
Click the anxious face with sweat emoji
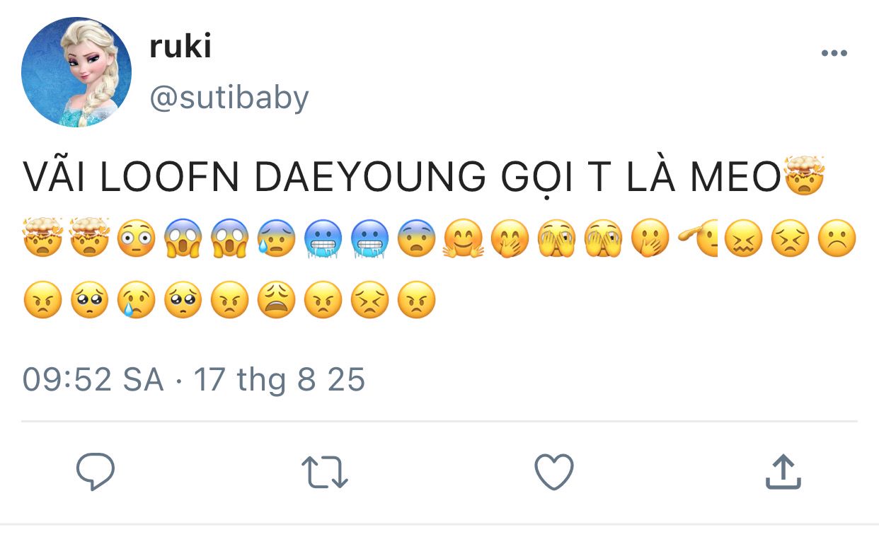276,239
